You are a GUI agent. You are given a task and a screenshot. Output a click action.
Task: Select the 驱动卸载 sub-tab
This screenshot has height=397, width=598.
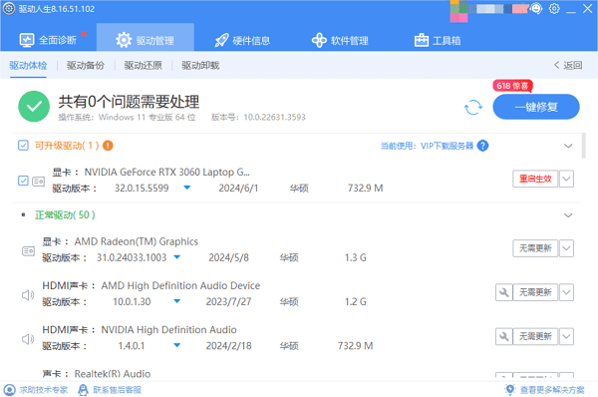(x=200, y=65)
